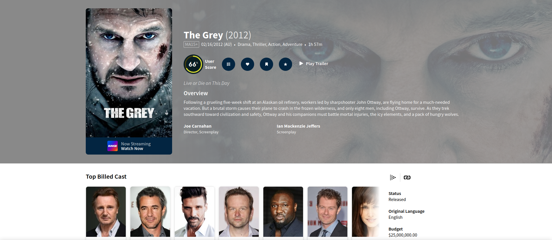
Task: Rate the movie with the star icon
Action: click(285, 64)
